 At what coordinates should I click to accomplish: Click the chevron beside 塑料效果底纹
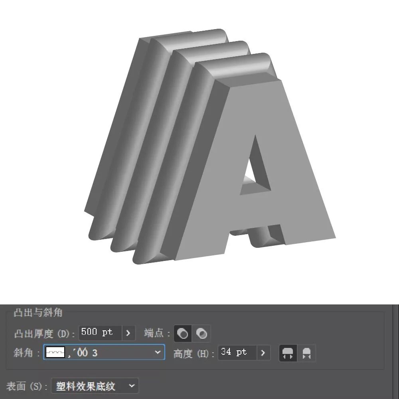pyautogui.click(x=132, y=386)
